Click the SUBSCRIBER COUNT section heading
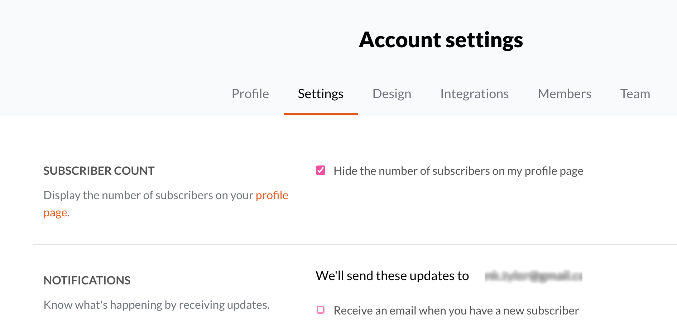The height and width of the screenshot is (336, 677). point(99,171)
